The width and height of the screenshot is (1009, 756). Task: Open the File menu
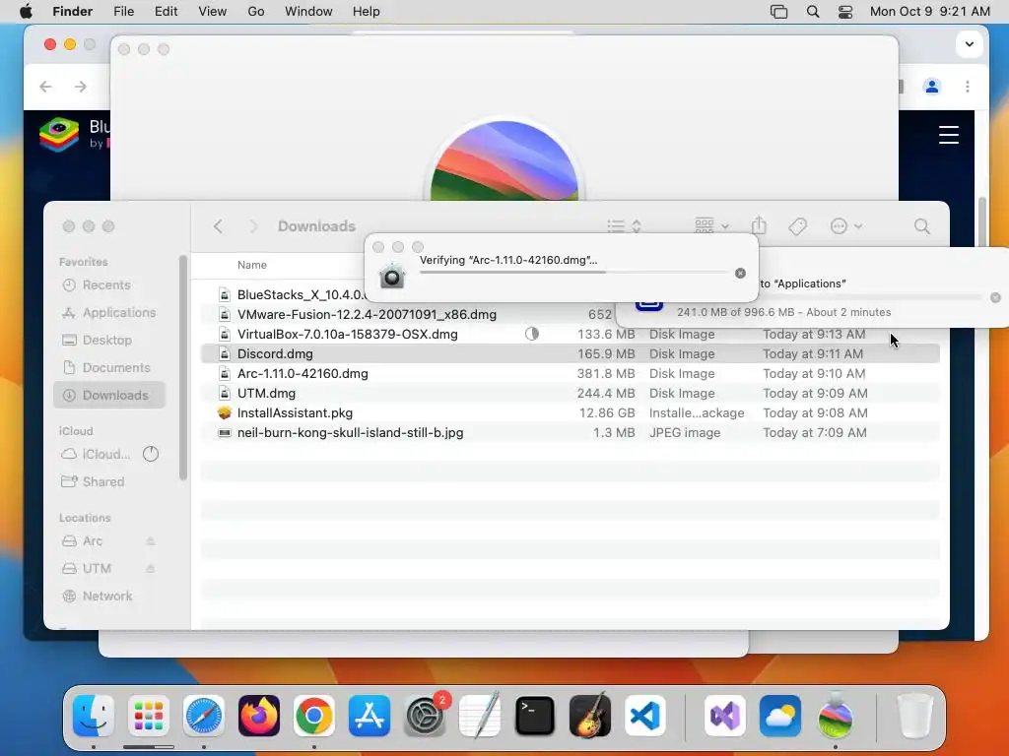pyautogui.click(x=123, y=12)
